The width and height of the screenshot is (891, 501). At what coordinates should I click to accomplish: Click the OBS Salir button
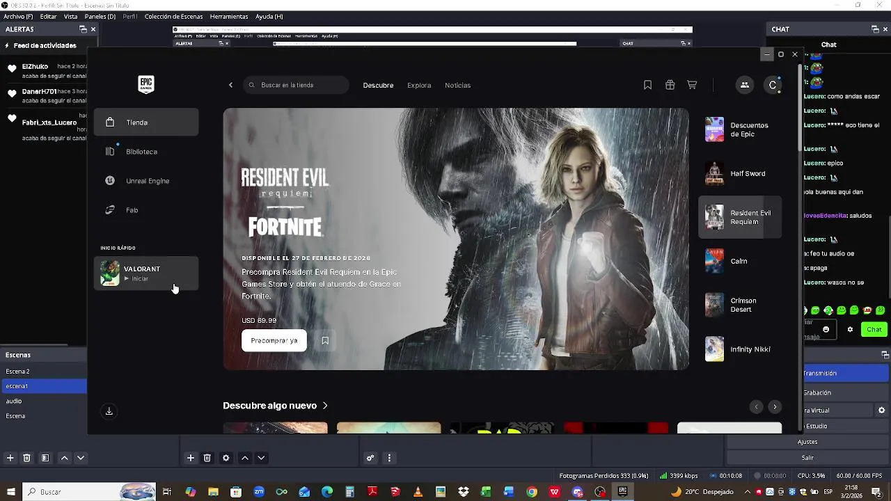coord(807,458)
